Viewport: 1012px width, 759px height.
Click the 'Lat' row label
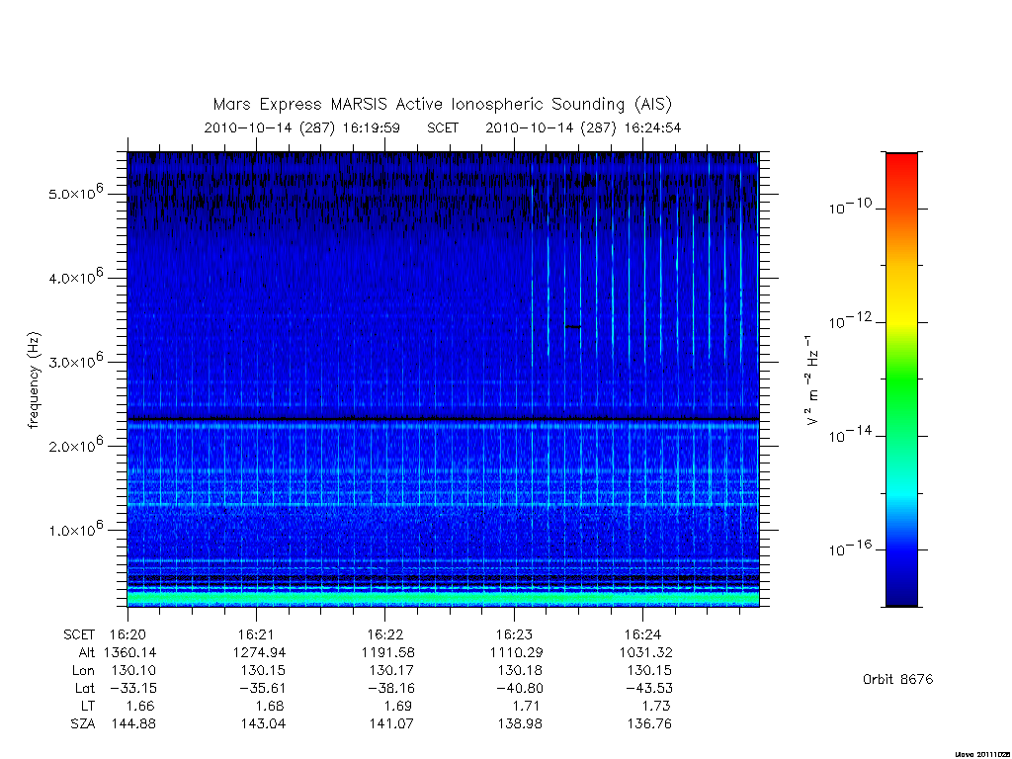click(x=85, y=689)
